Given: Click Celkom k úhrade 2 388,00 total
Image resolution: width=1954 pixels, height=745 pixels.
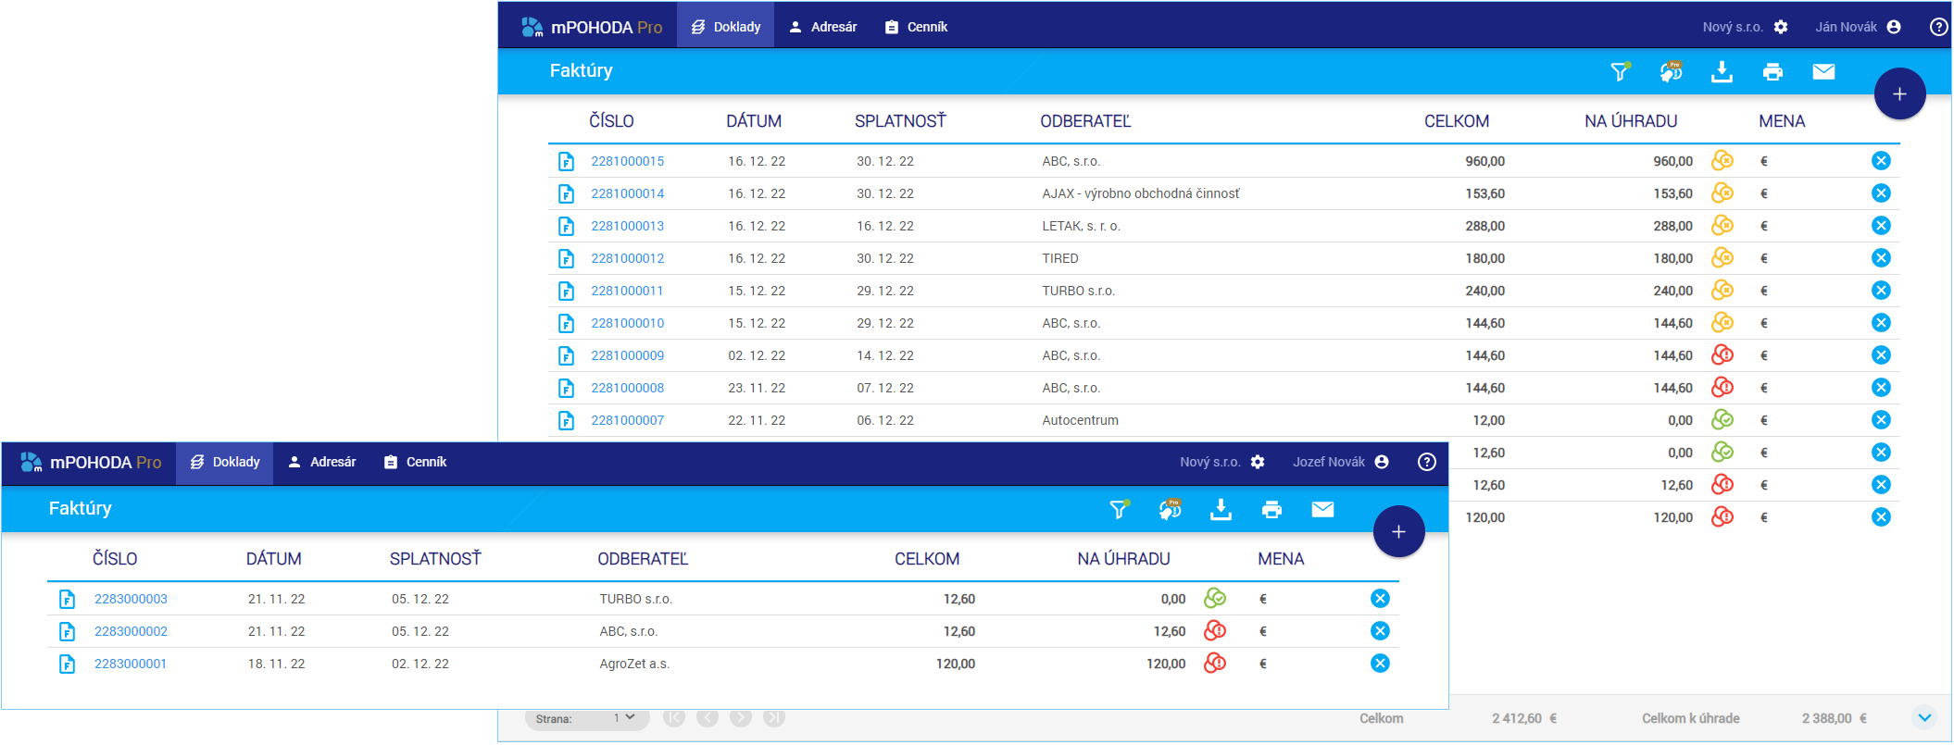Looking at the screenshot, I should click(1754, 718).
